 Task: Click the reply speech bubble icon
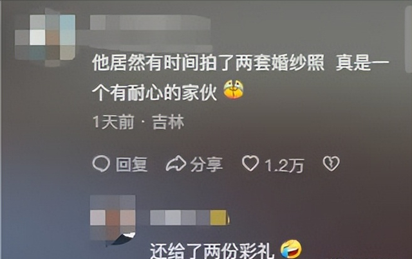[x=101, y=163]
